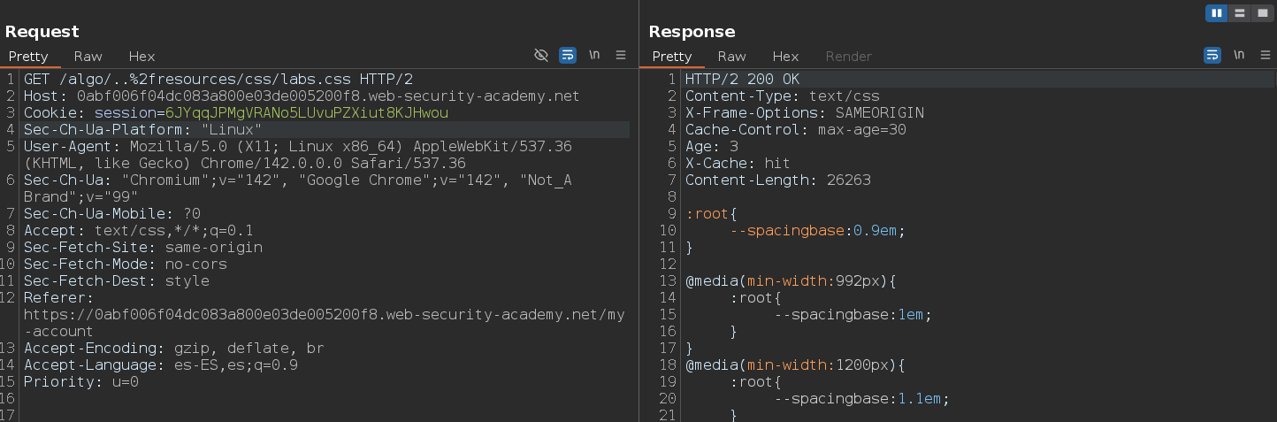Click the Sec-Ch-Ua-Platform header line
Viewport: 1277px width, 422px height.
pos(142,130)
